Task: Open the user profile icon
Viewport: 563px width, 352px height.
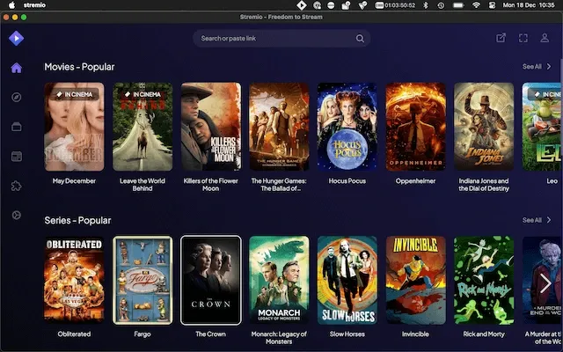Action: [x=545, y=38]
